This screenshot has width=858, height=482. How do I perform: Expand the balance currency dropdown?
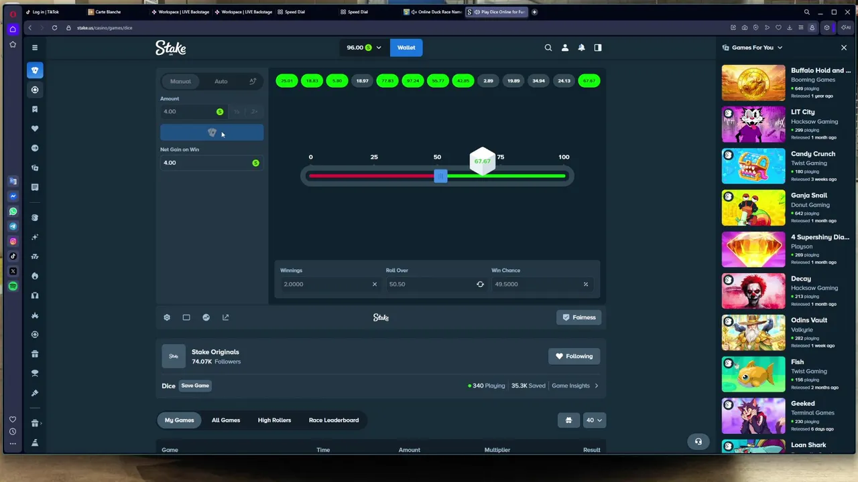coord(379,48)
